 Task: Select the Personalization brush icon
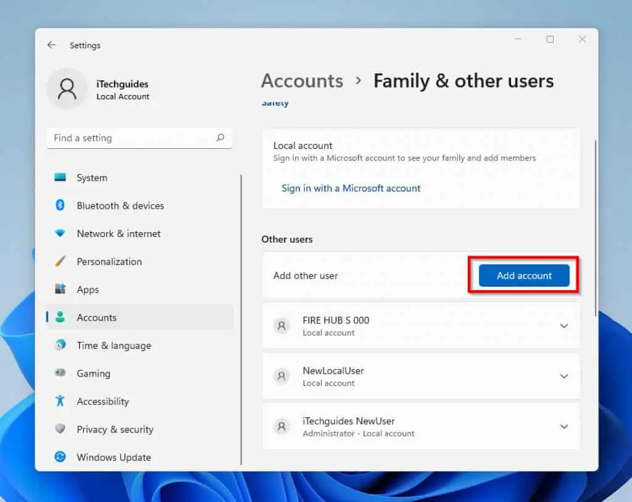(60, 261)
